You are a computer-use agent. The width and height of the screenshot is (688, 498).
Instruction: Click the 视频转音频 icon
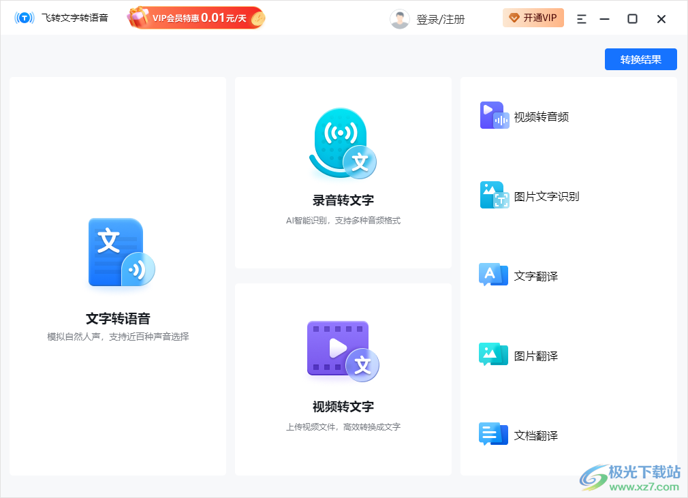point(495,115)
